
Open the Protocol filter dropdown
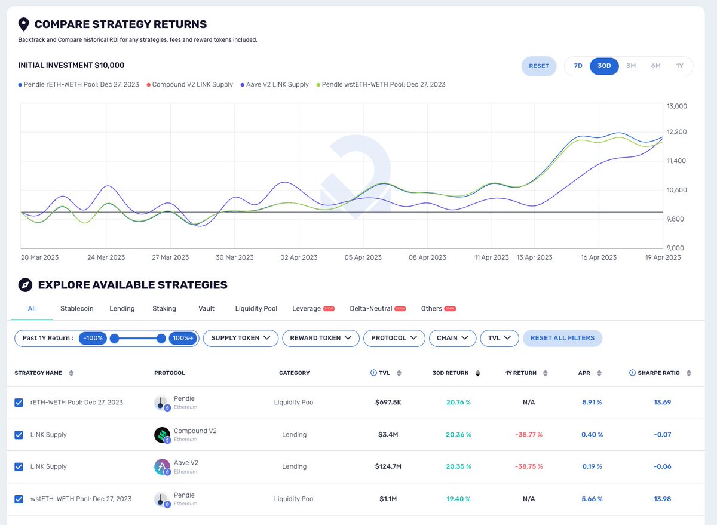coord(394,338)
